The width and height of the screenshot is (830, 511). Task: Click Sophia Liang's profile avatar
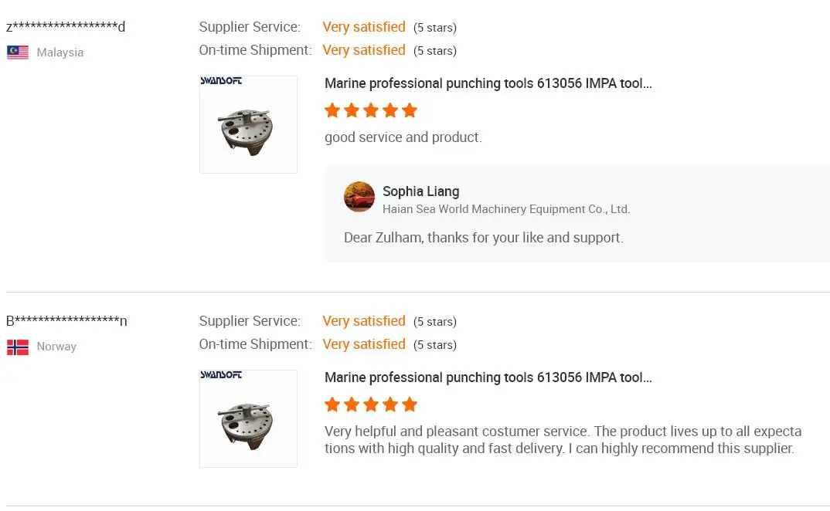click(x=359, y=198)
